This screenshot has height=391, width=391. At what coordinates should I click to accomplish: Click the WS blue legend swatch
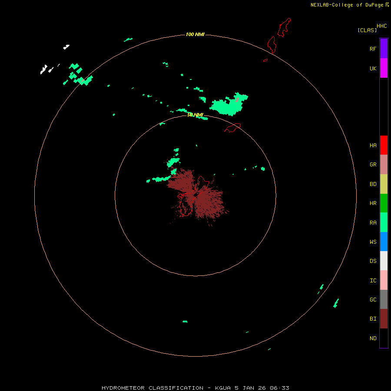384,242
